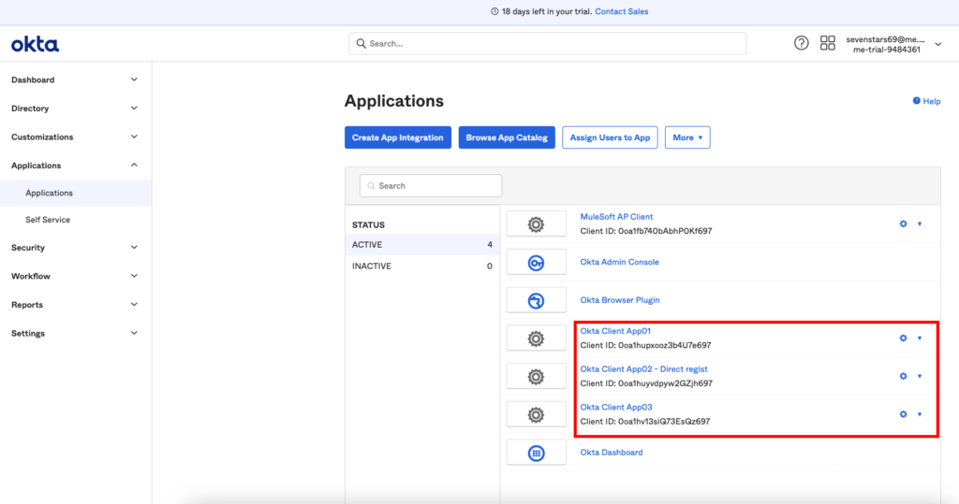Click the Okta logo
The image size is (959, 504).
(x=35, y=44)
